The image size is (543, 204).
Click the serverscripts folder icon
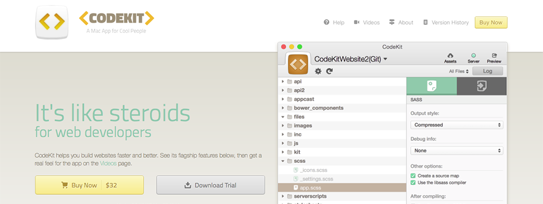[289, 196]
